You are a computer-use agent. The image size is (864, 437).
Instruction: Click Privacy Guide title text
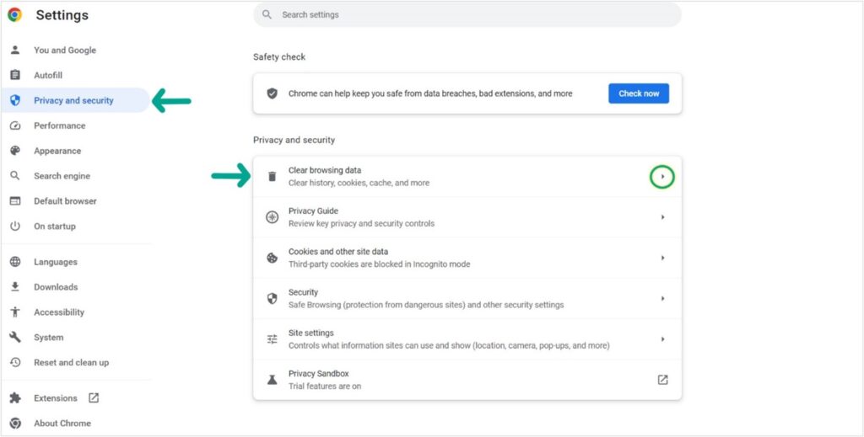[x=313, y=211]
